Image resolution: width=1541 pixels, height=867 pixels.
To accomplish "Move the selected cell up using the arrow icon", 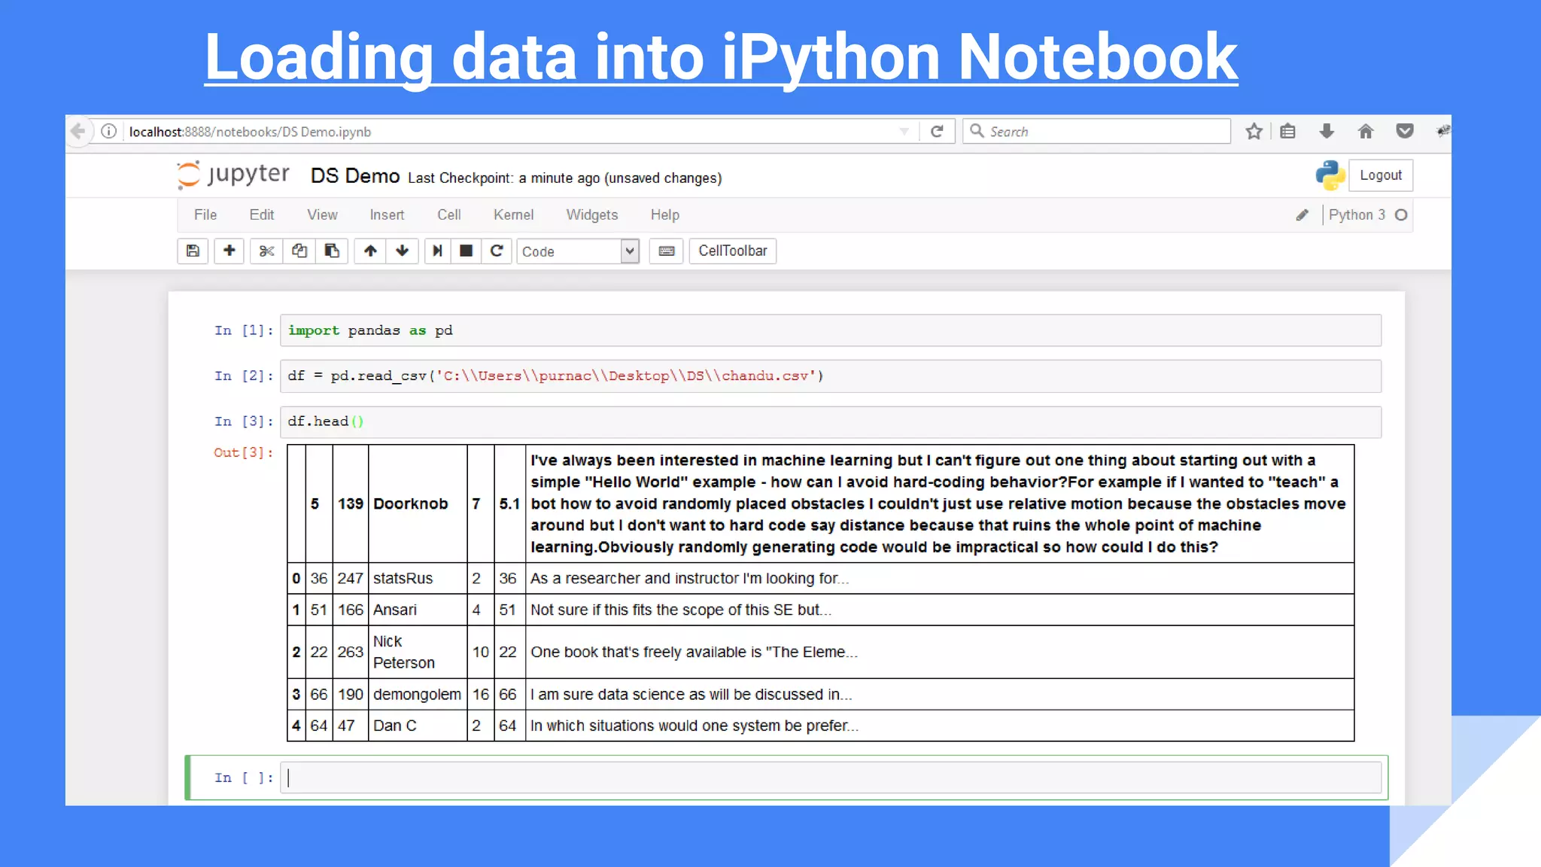I will [x=370, y=251].
